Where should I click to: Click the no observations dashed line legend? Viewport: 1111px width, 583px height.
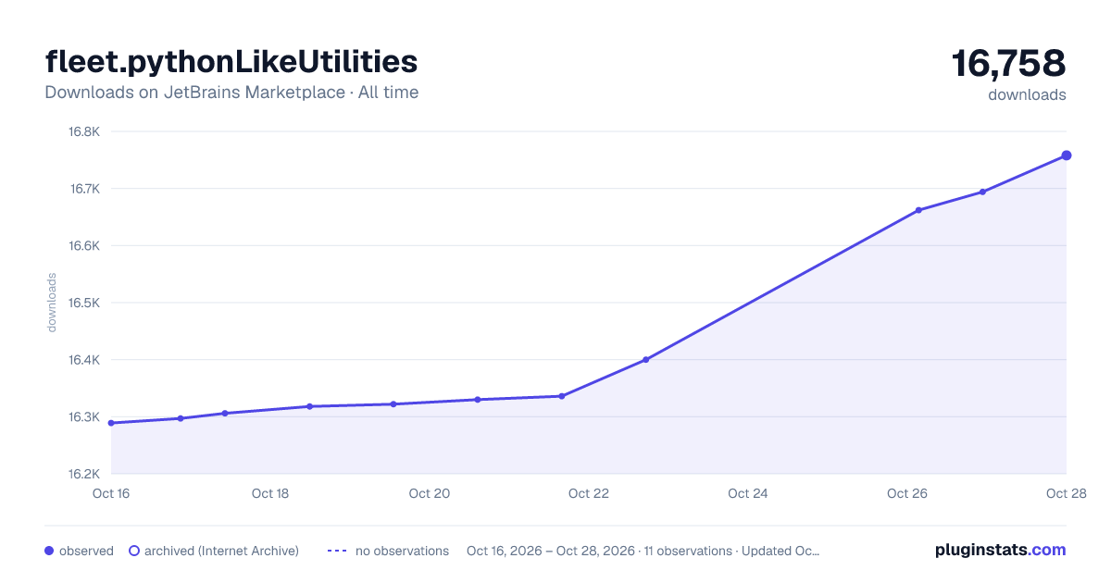[x=337, y=551]
